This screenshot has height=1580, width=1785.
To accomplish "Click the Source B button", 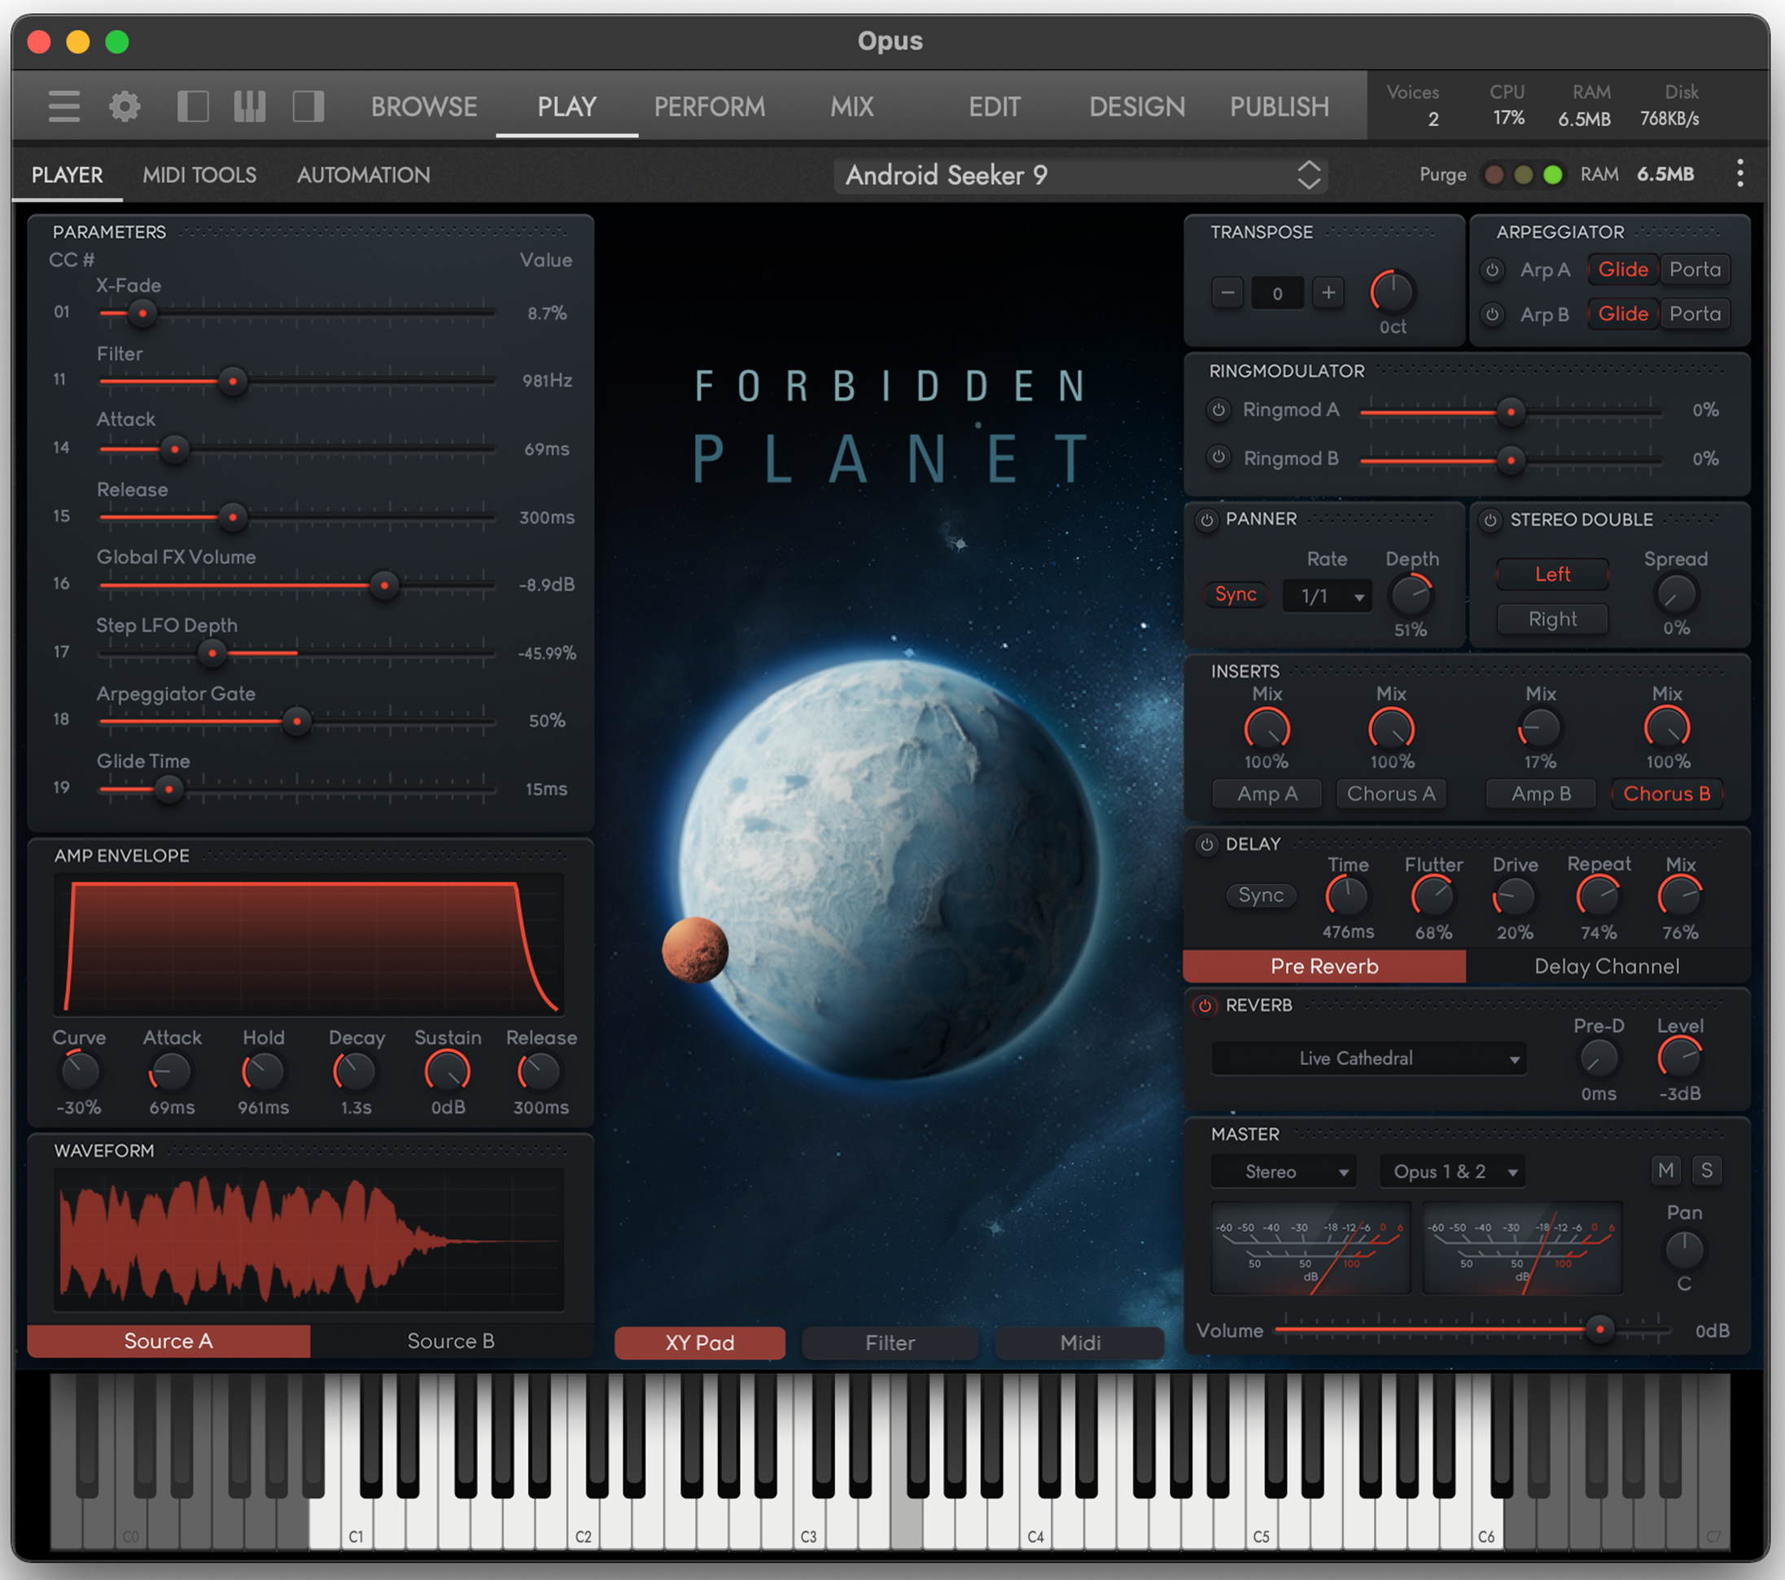I will 451,1341.
